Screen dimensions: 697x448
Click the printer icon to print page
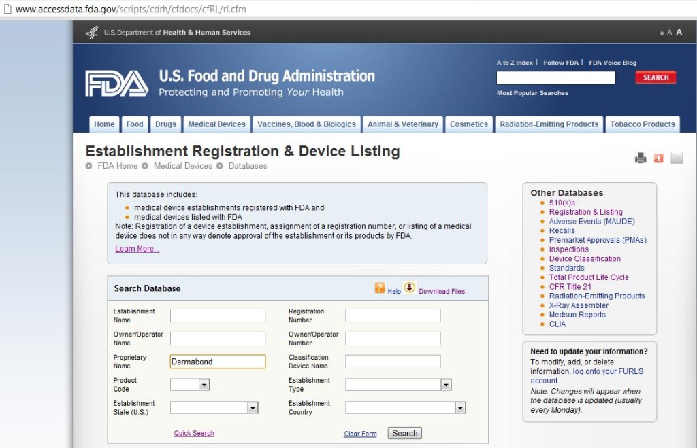641,157
